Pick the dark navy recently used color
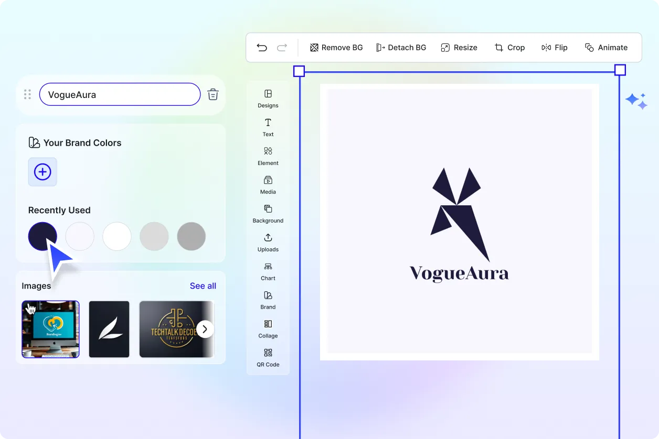The height and width of the screenshot is (439, 659). pos(42,236)
